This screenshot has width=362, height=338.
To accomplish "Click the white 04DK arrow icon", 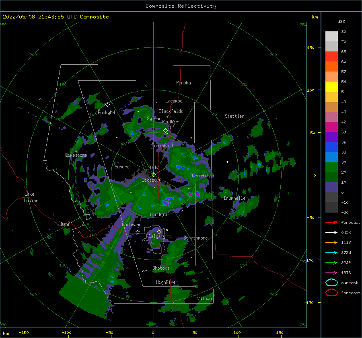I will coord(331,232).
